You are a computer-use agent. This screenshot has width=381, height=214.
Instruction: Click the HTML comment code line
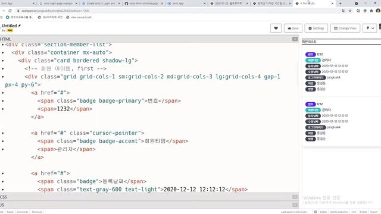point(65,69)
